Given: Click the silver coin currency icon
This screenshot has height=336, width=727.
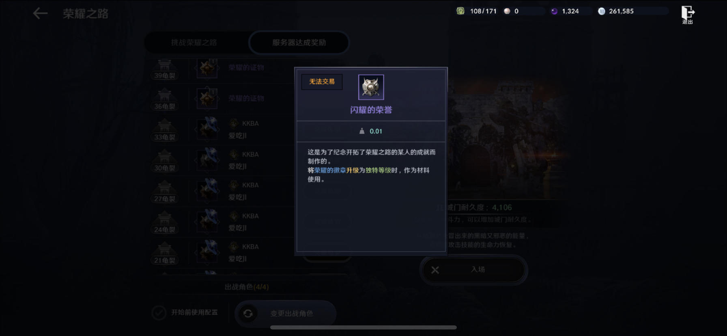Looking at the screenshot, I should pyautogui.click(x=602, y=11).
